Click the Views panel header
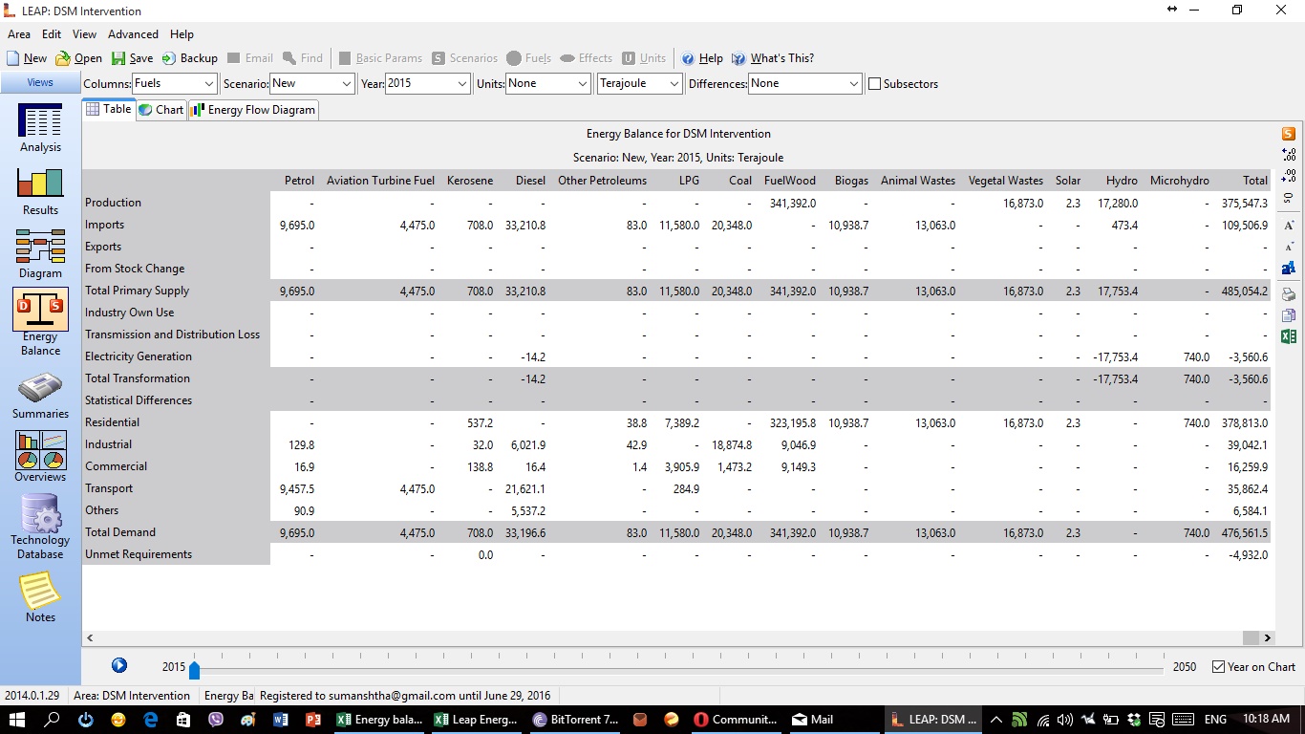The image size is (1305, 734). (x=40, y=82)
